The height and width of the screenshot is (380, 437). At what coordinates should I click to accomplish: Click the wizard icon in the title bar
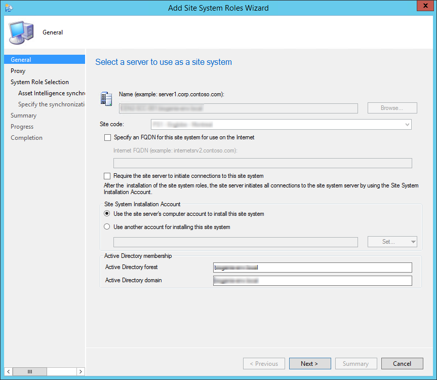pos(9,8)
